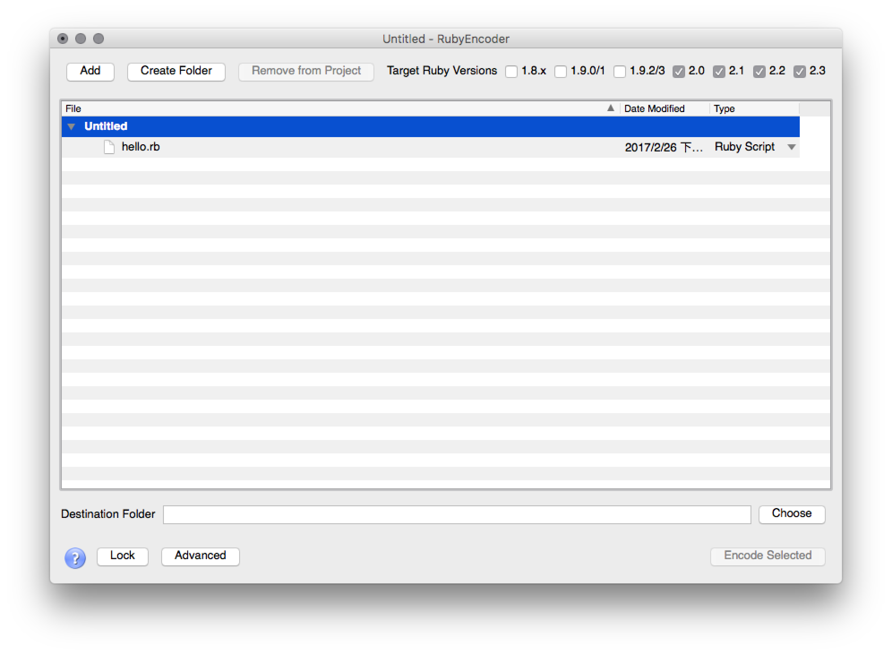Click Choose to pick destination folder
892x655 pixels.
(x=792, y=513)
